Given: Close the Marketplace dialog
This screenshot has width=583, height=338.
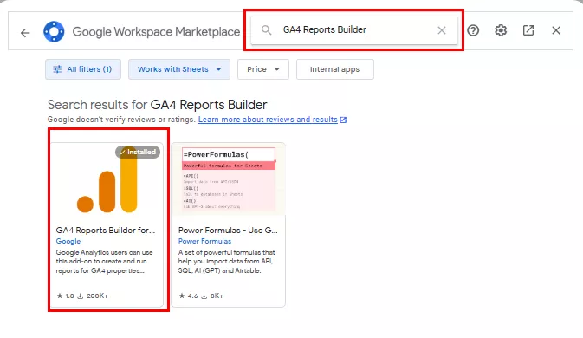Looking at the screenshot, I should pos(556,30).
